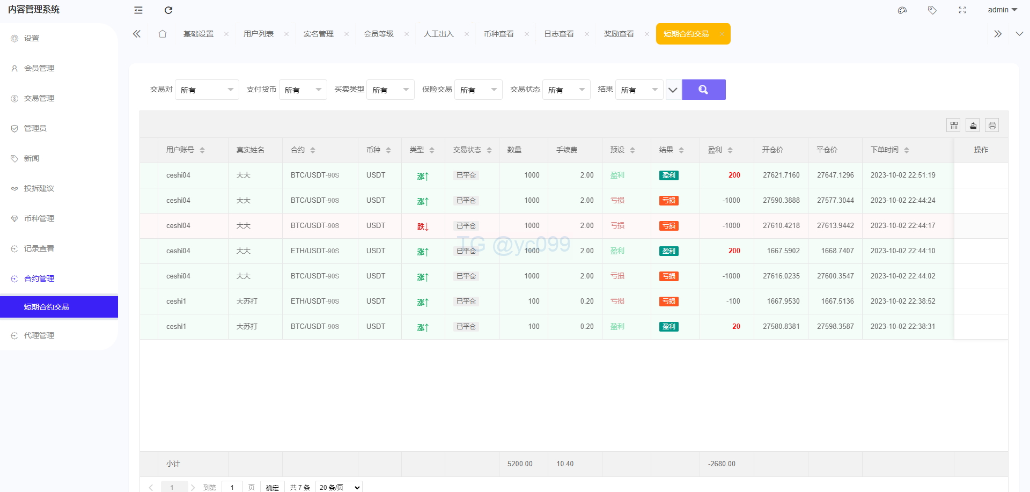Open the 20条/页 page size selector

(338, 487)
